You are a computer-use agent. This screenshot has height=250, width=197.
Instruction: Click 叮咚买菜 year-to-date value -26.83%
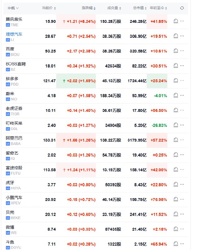[160, 126]
